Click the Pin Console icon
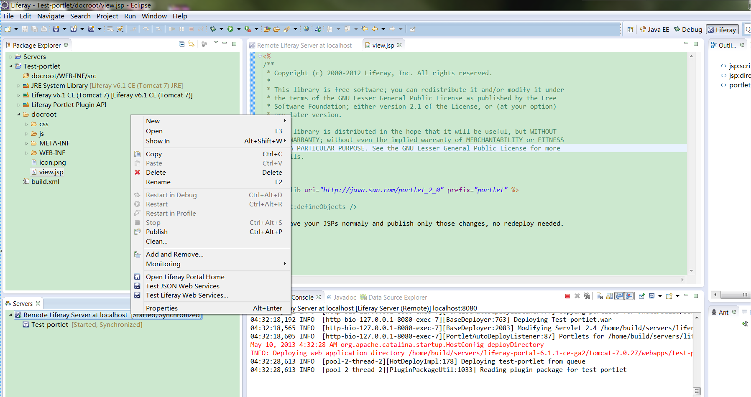The image size is (751, 397). (641, 296)
